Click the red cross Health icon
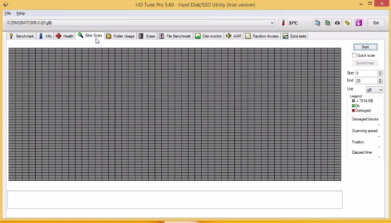 (59, 36)
